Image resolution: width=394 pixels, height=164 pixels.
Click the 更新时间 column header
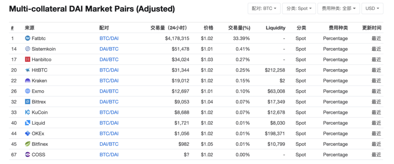(x=372, y=28)
